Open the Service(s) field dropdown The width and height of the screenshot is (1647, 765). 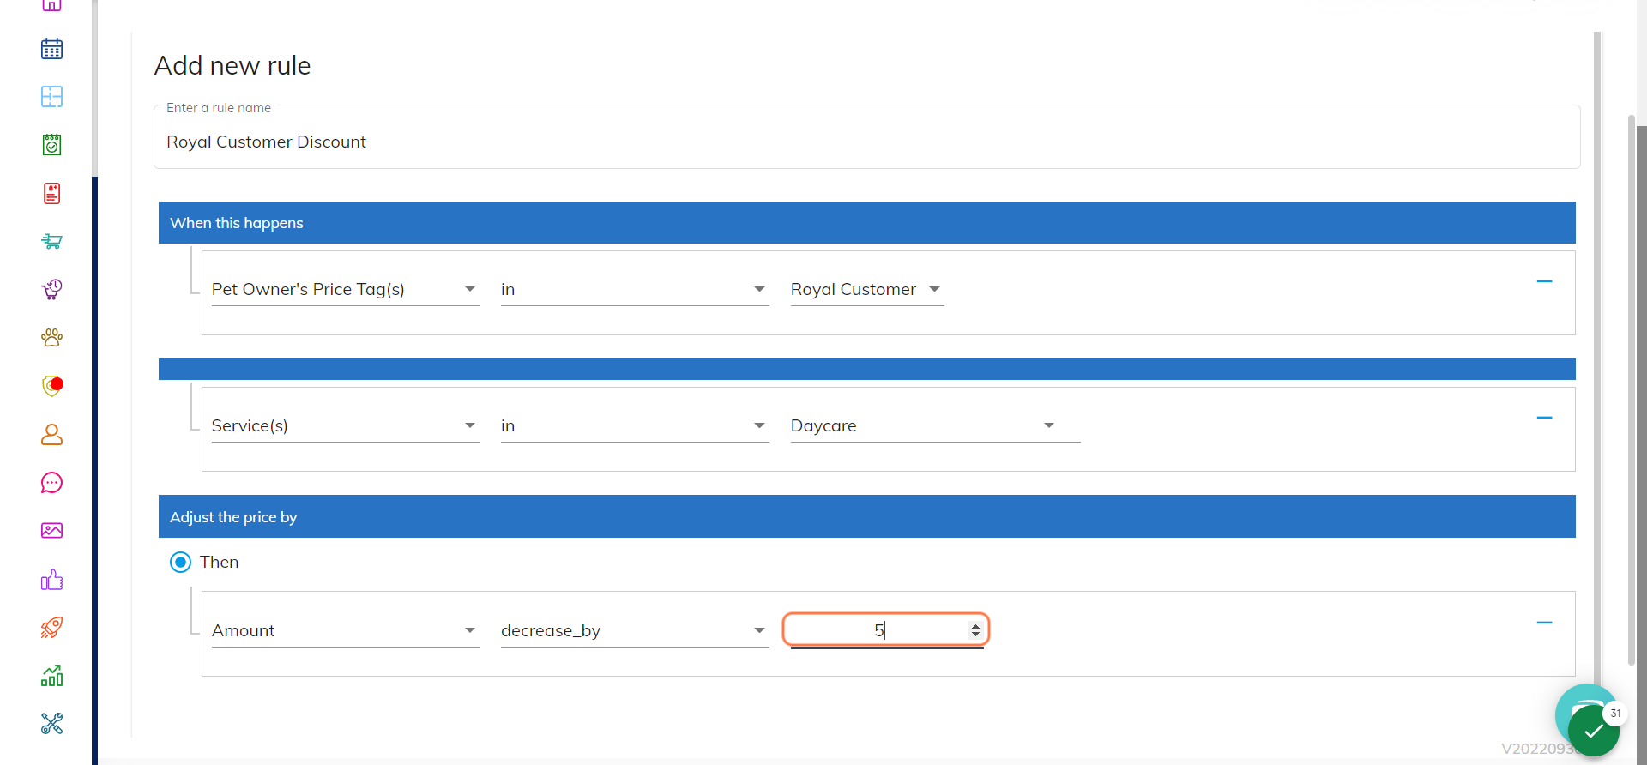pos(345,426)
